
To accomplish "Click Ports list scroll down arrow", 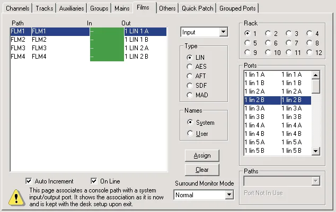I will point(316,151).
